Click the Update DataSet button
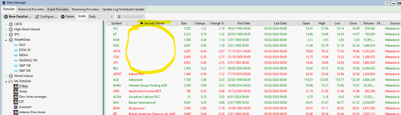 coord(131,17)
